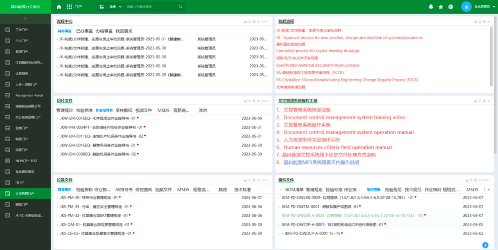Viewport: 498px width, 250px height.
Task: Click the search magnifier icon
Action: click(x=180, y=7)
